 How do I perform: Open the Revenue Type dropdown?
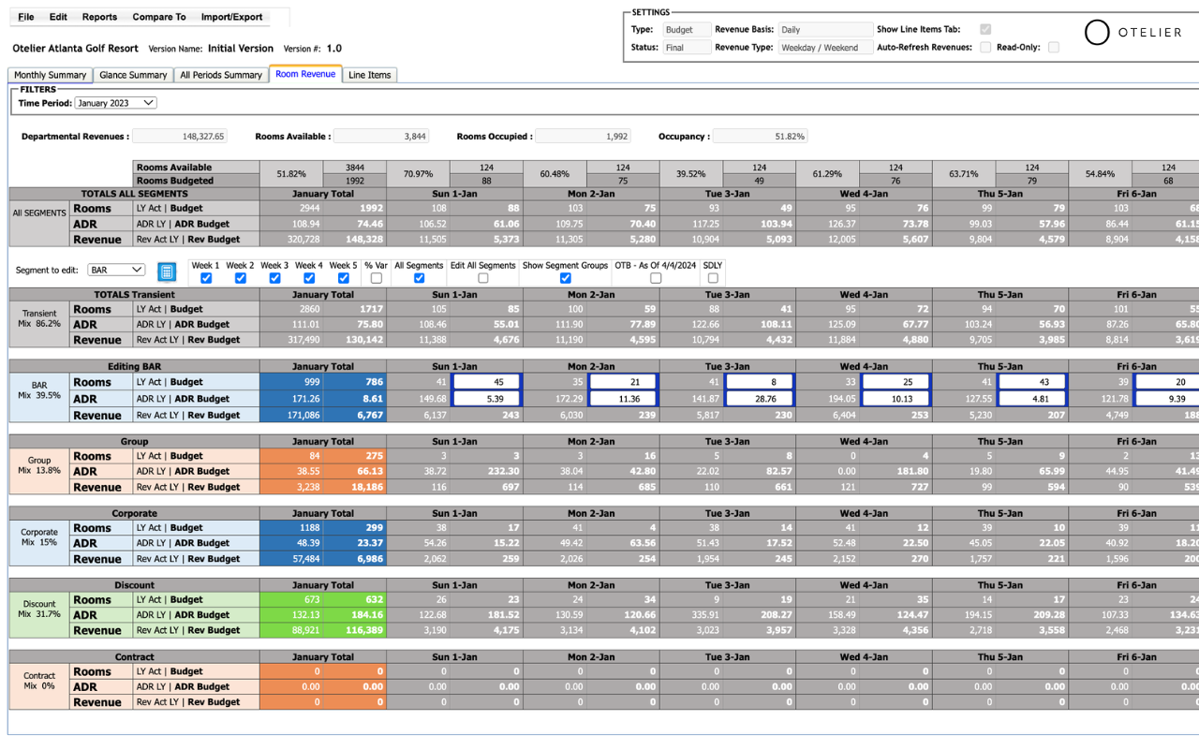click(825, 48)
